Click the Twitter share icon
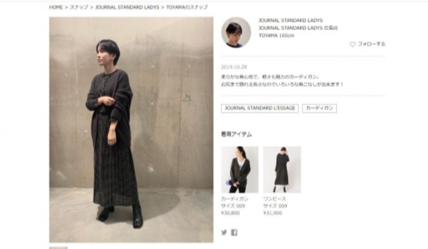The height and width of the screenshot is (249, 428). [224, 232]
